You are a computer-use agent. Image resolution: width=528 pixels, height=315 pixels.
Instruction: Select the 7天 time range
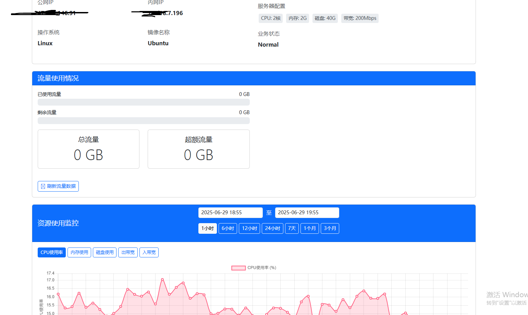click(x=292, y=228)
